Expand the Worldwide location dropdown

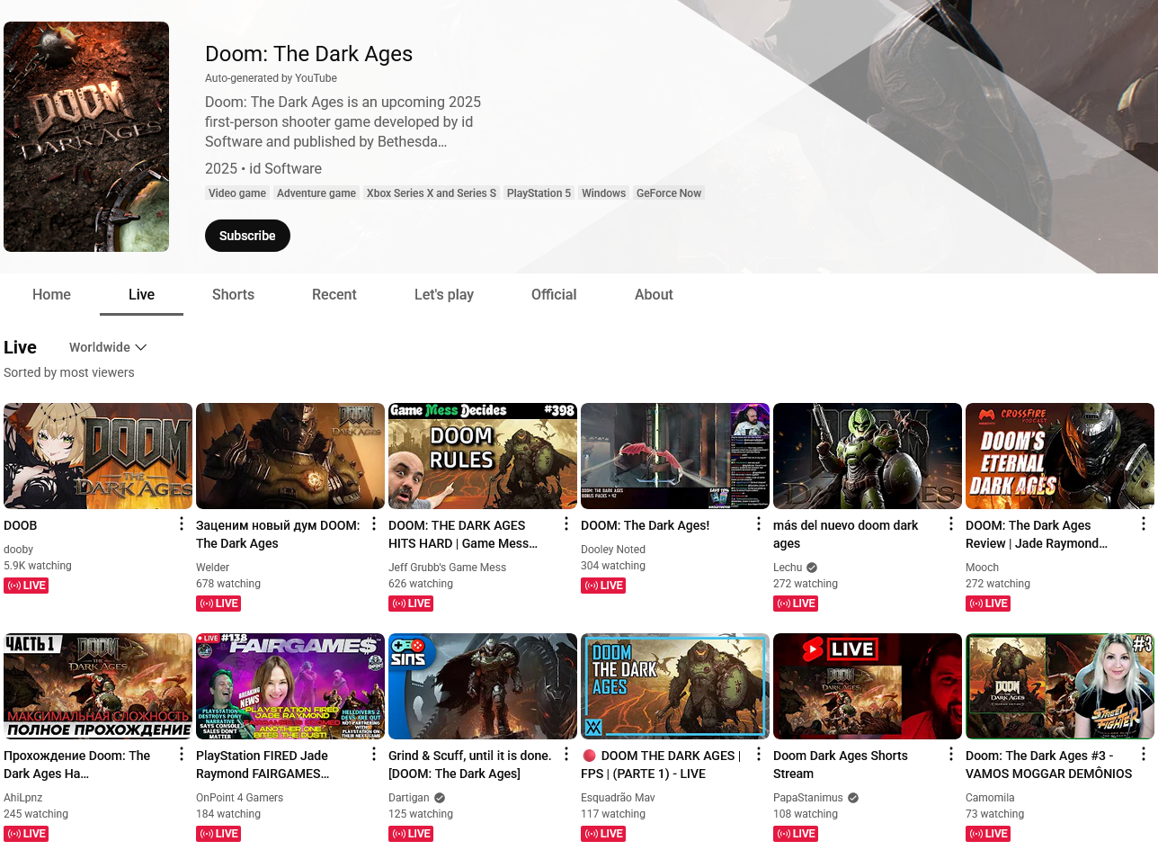pos(108,347)
